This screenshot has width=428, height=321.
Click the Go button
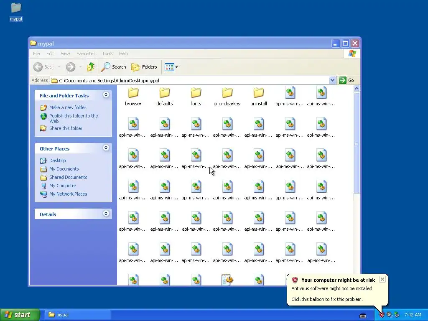[x=346, y=80]
